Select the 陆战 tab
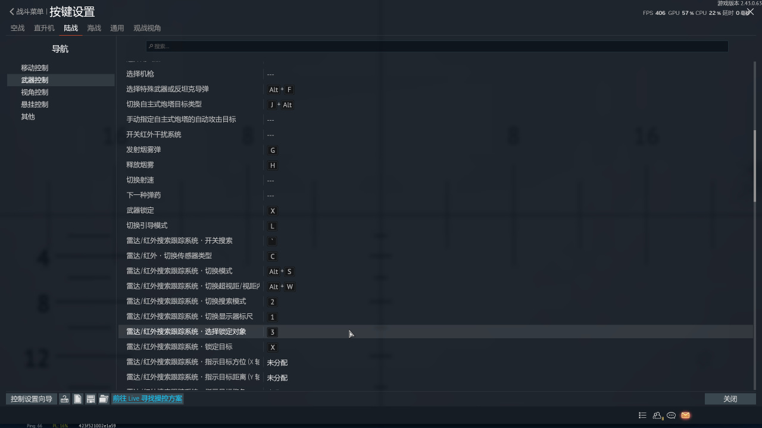The width and height of the screenshot is (762, 428). pyautogui.click(x=71, y=28)
